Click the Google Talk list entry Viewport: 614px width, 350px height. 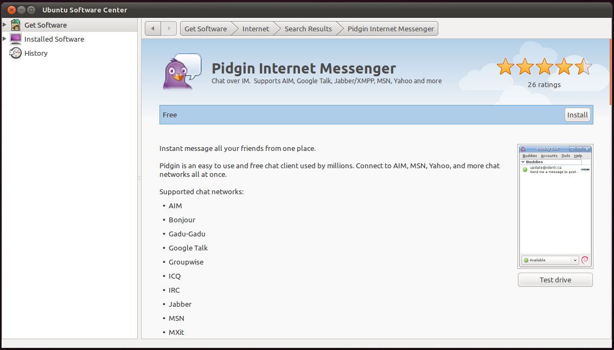pyautogui.click(x=188, y=248)
